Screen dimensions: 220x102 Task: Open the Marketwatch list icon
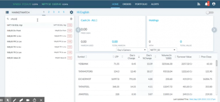point(7,12)
